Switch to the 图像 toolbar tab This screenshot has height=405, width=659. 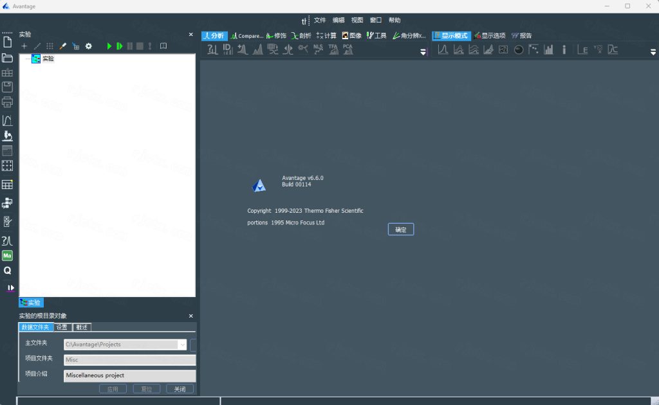tap(352, 35)
